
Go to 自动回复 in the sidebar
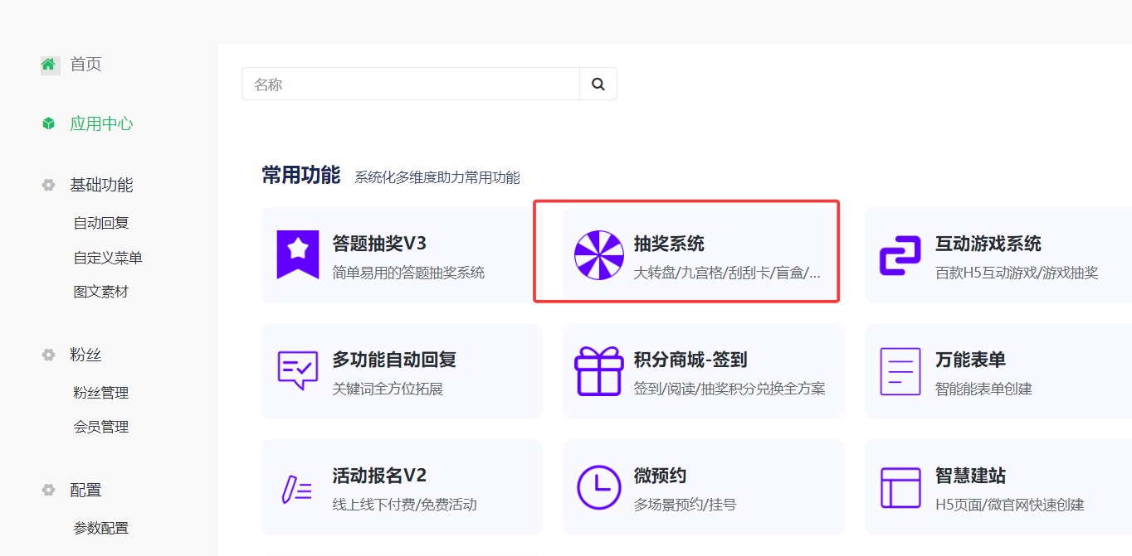coord(101,223)
